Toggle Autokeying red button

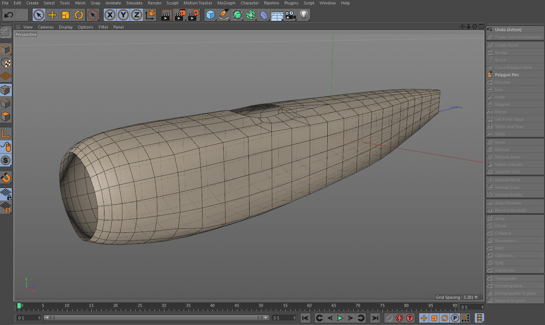[x=399, y=318]
